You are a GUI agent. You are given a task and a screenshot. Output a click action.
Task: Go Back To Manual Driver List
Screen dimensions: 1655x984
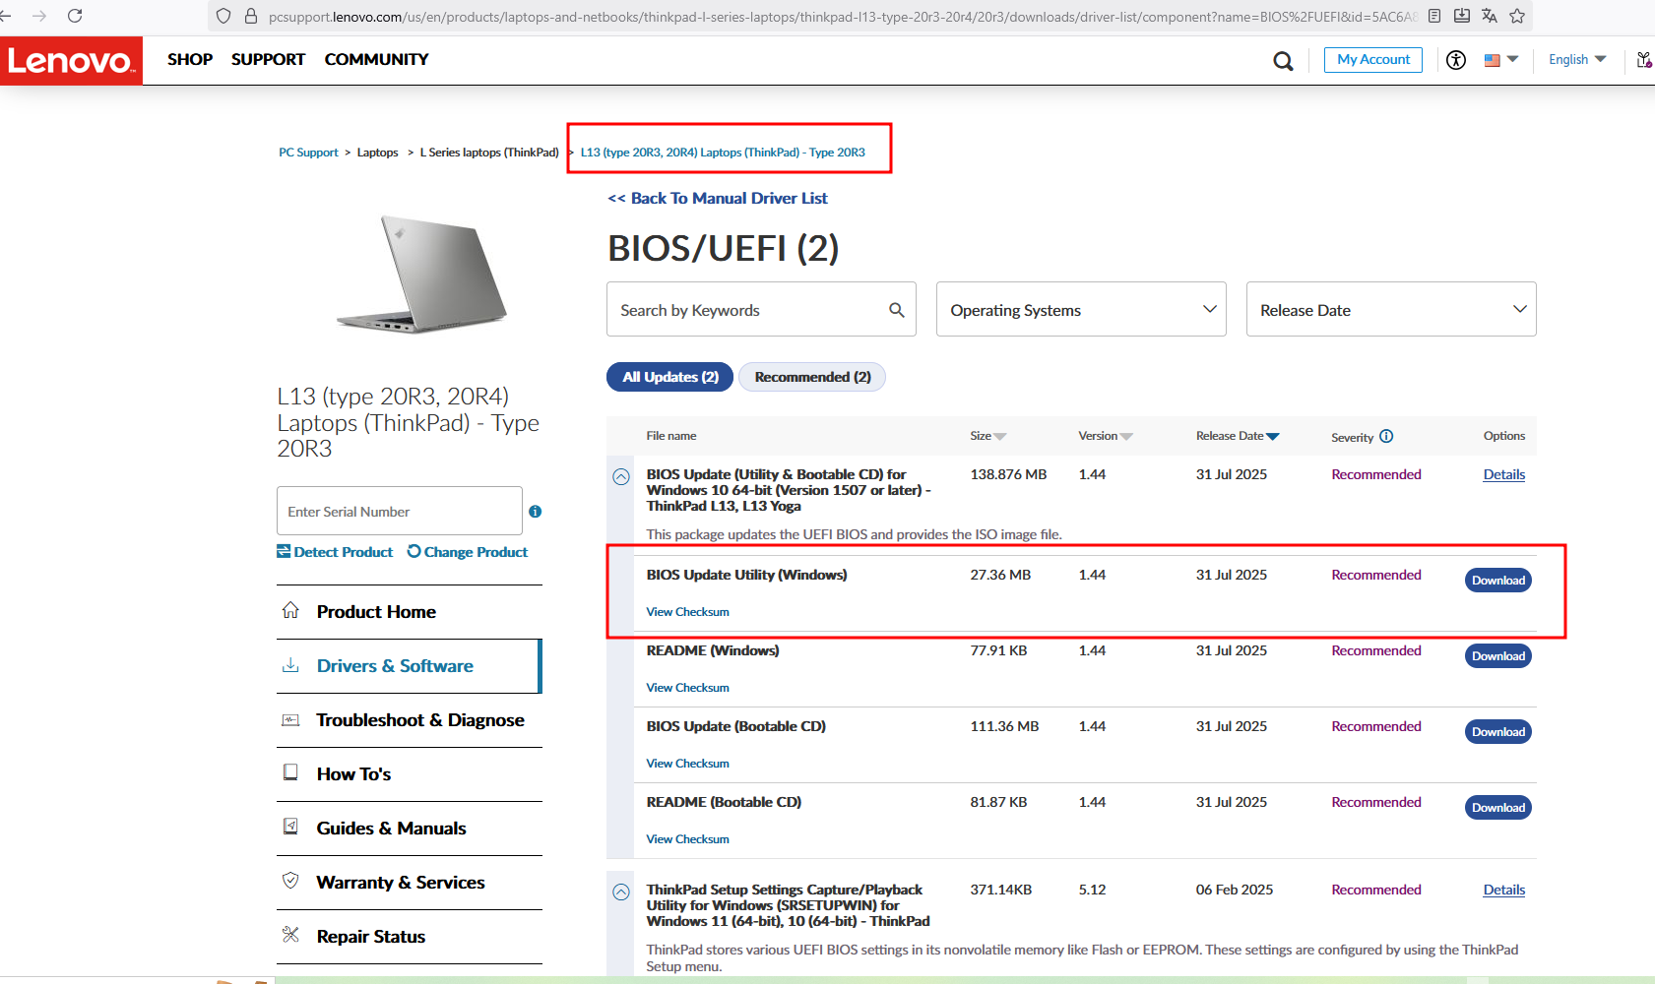tap(718, 199)
